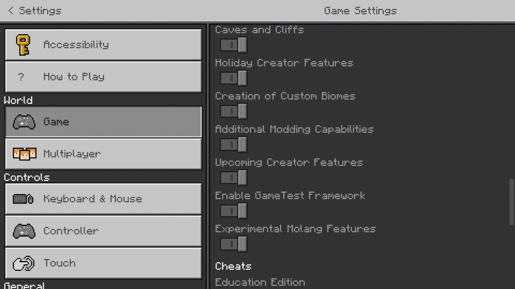Click the Controller gamepad icon
This screenshot has height=289, width=515.
point(24,231)
